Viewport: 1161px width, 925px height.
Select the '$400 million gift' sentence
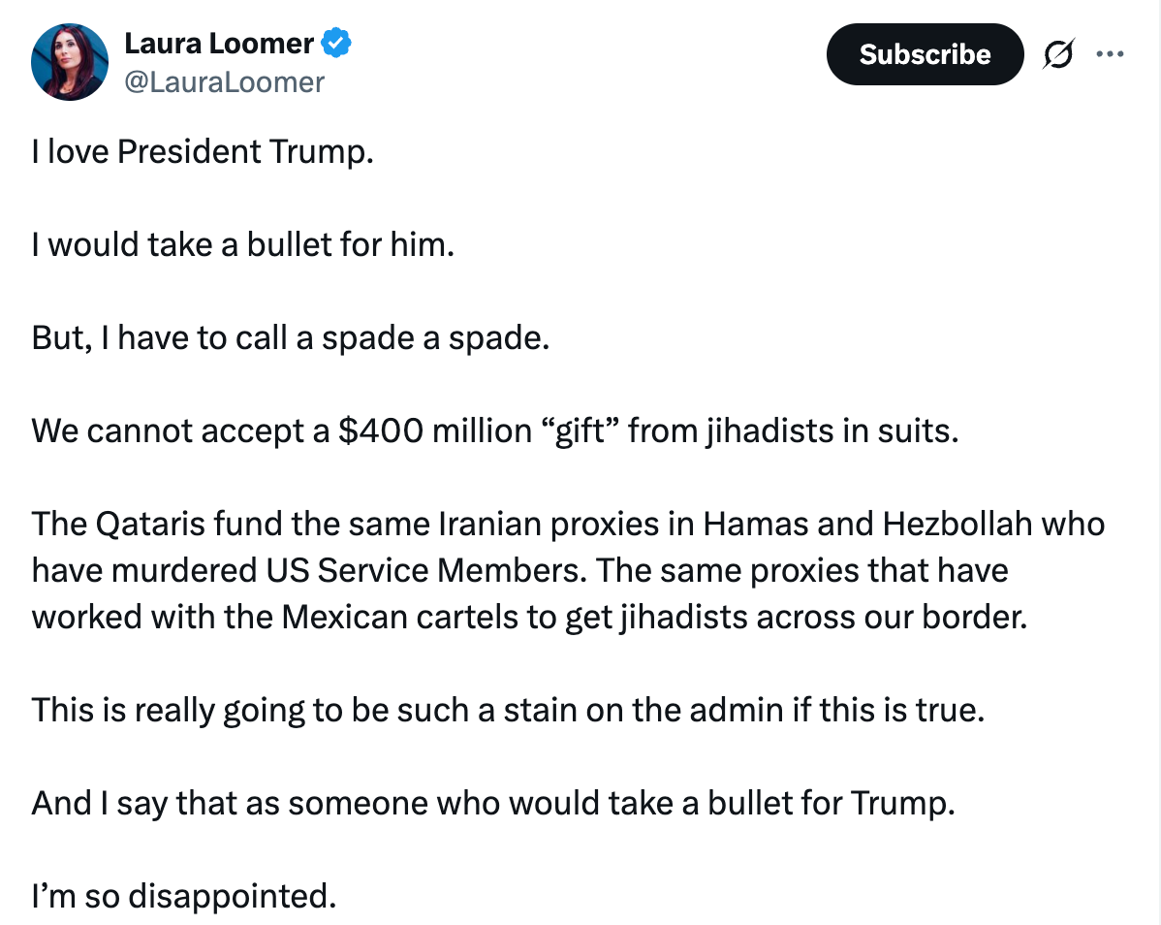[x=494, y=430]
